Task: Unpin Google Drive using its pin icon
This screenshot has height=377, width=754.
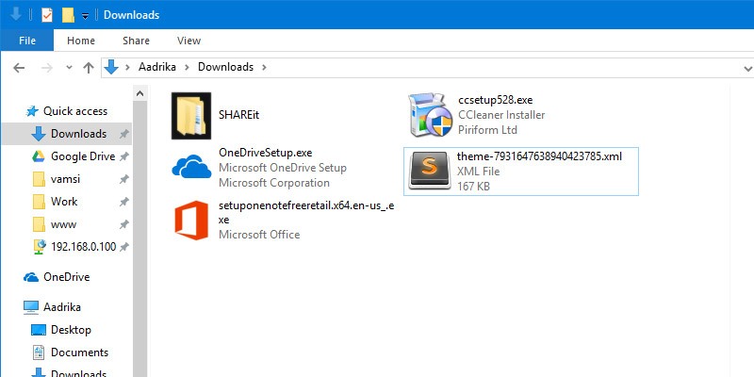Action: point(124,156)
